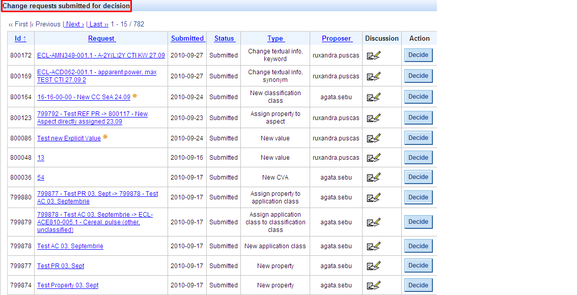577x295 pixels.
Task: Open request 'Test new Explicit Value'
Action: 69,138
